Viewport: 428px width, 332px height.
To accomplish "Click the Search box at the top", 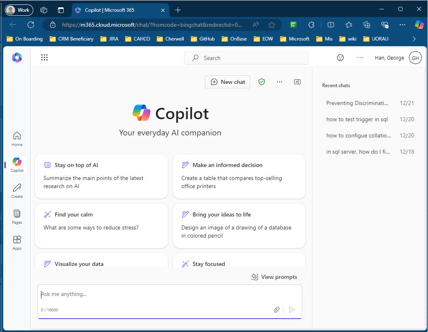I will tap(246, 58).
